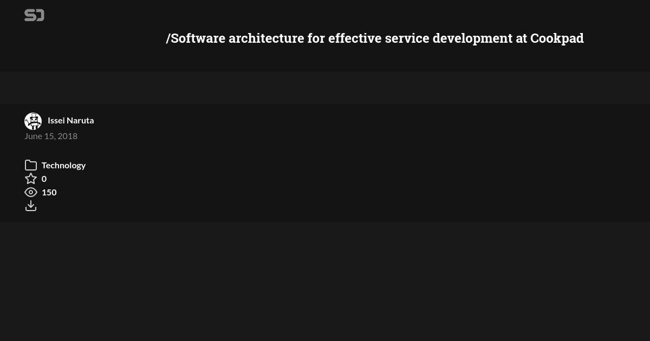Image resolution: width=650 pixels, height=341 pixels.
Task: Click the folder category icon
Action: pos(31,165)
